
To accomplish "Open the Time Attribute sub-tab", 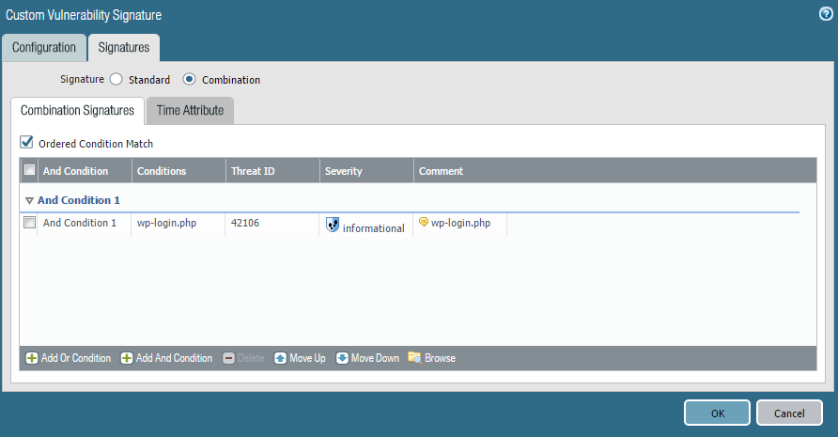I will (x=191, y=111).
